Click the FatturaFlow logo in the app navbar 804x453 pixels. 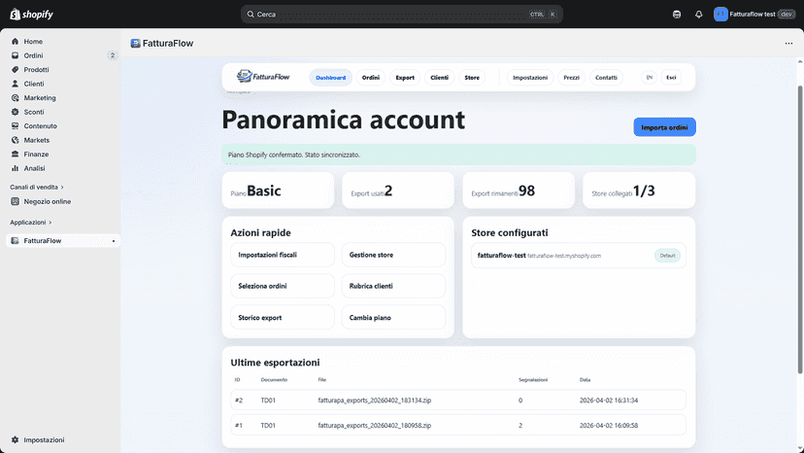tap(263, 77)
